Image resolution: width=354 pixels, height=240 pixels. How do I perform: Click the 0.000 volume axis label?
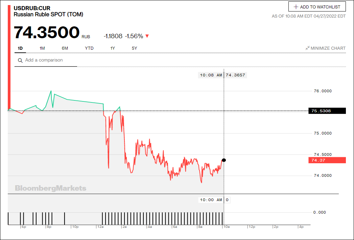click(x=320, y=213)
